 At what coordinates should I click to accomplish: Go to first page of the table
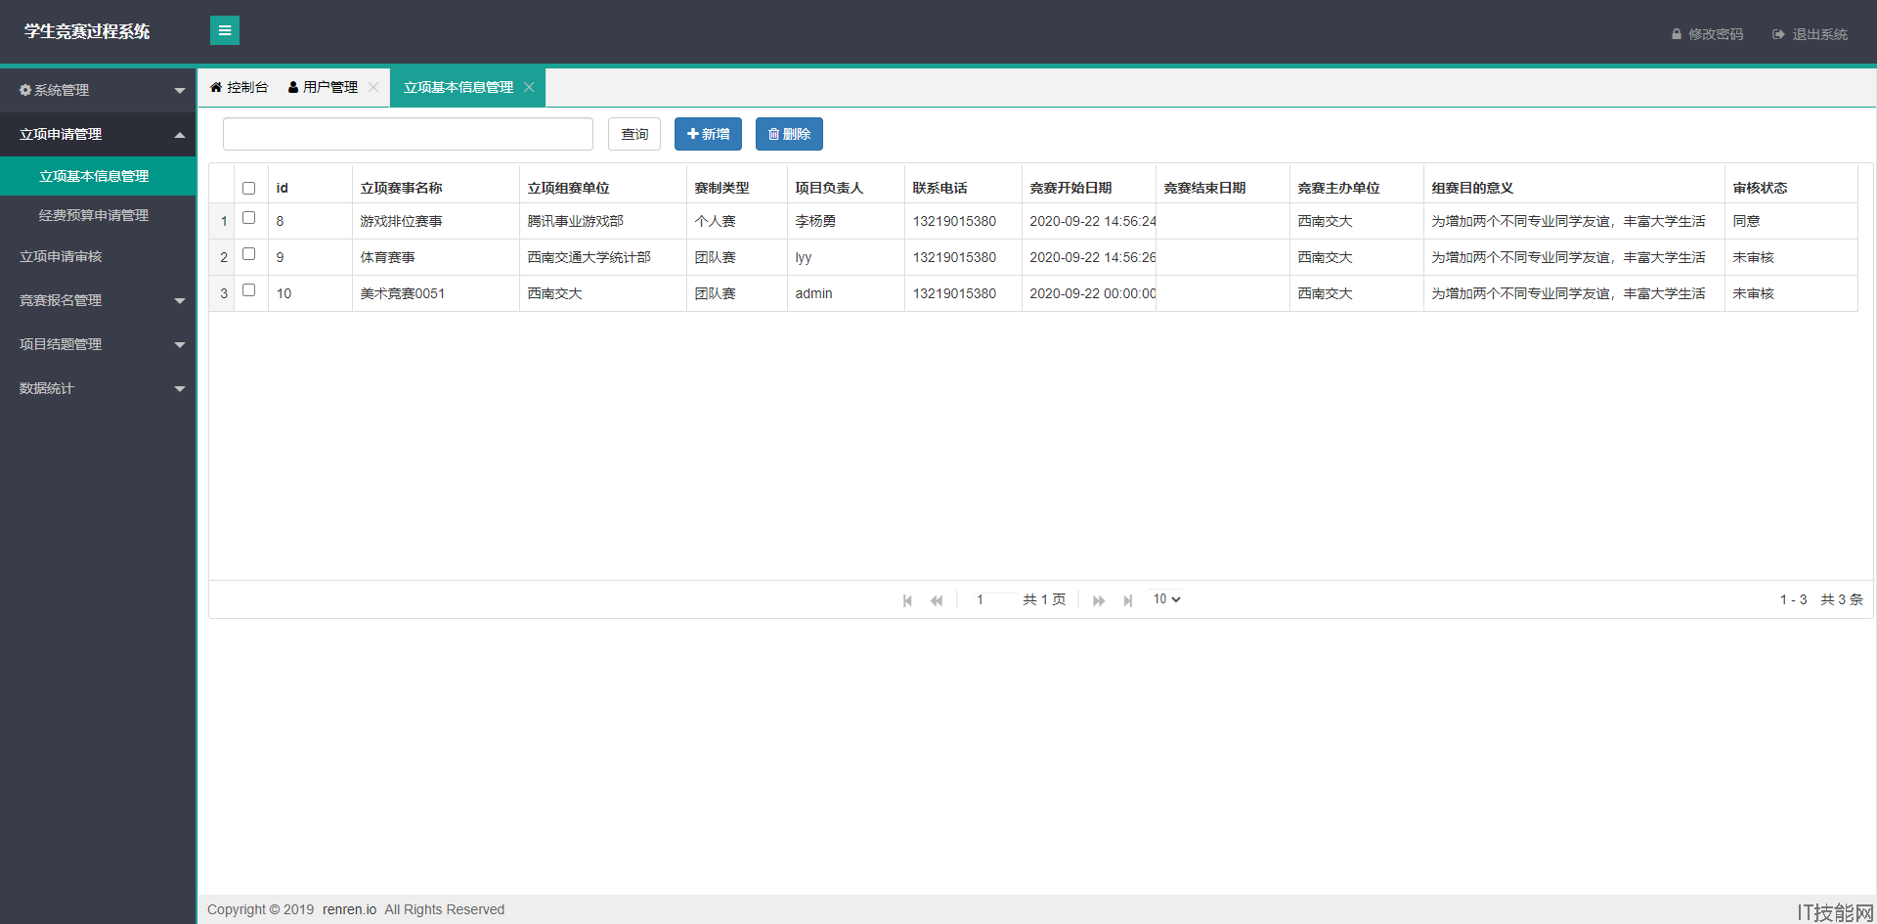point(907,600)
